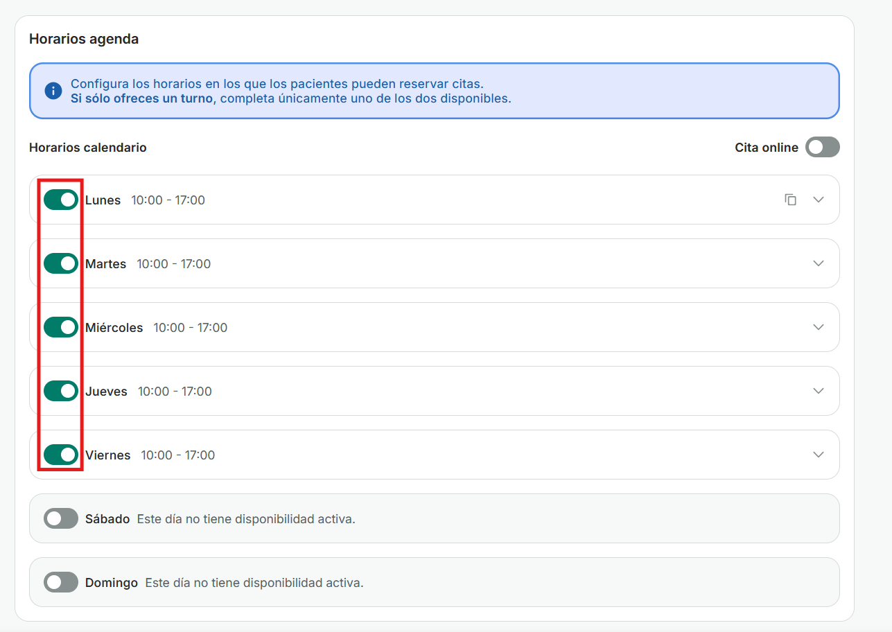Copy the Lunes schedule using the duplicate icon
Screen dimensions: 892x632
click(790, 200)
